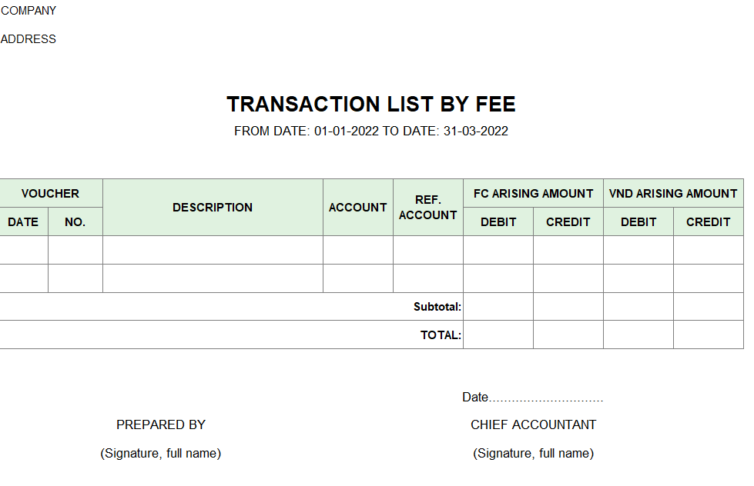Click the FC ARISING AMOUNT header
Screen dimensions: 754x486
[533, 194]
